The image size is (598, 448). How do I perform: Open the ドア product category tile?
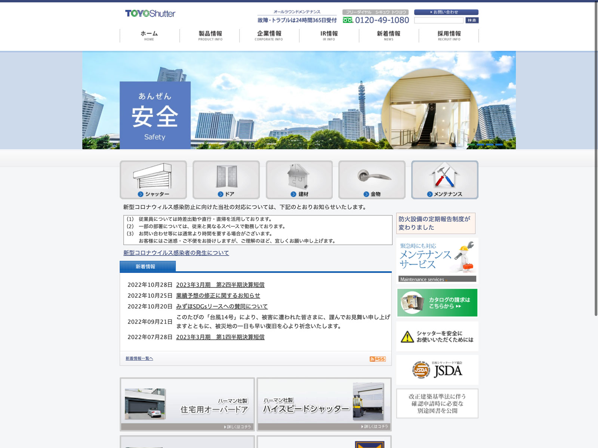click(226, 180)
